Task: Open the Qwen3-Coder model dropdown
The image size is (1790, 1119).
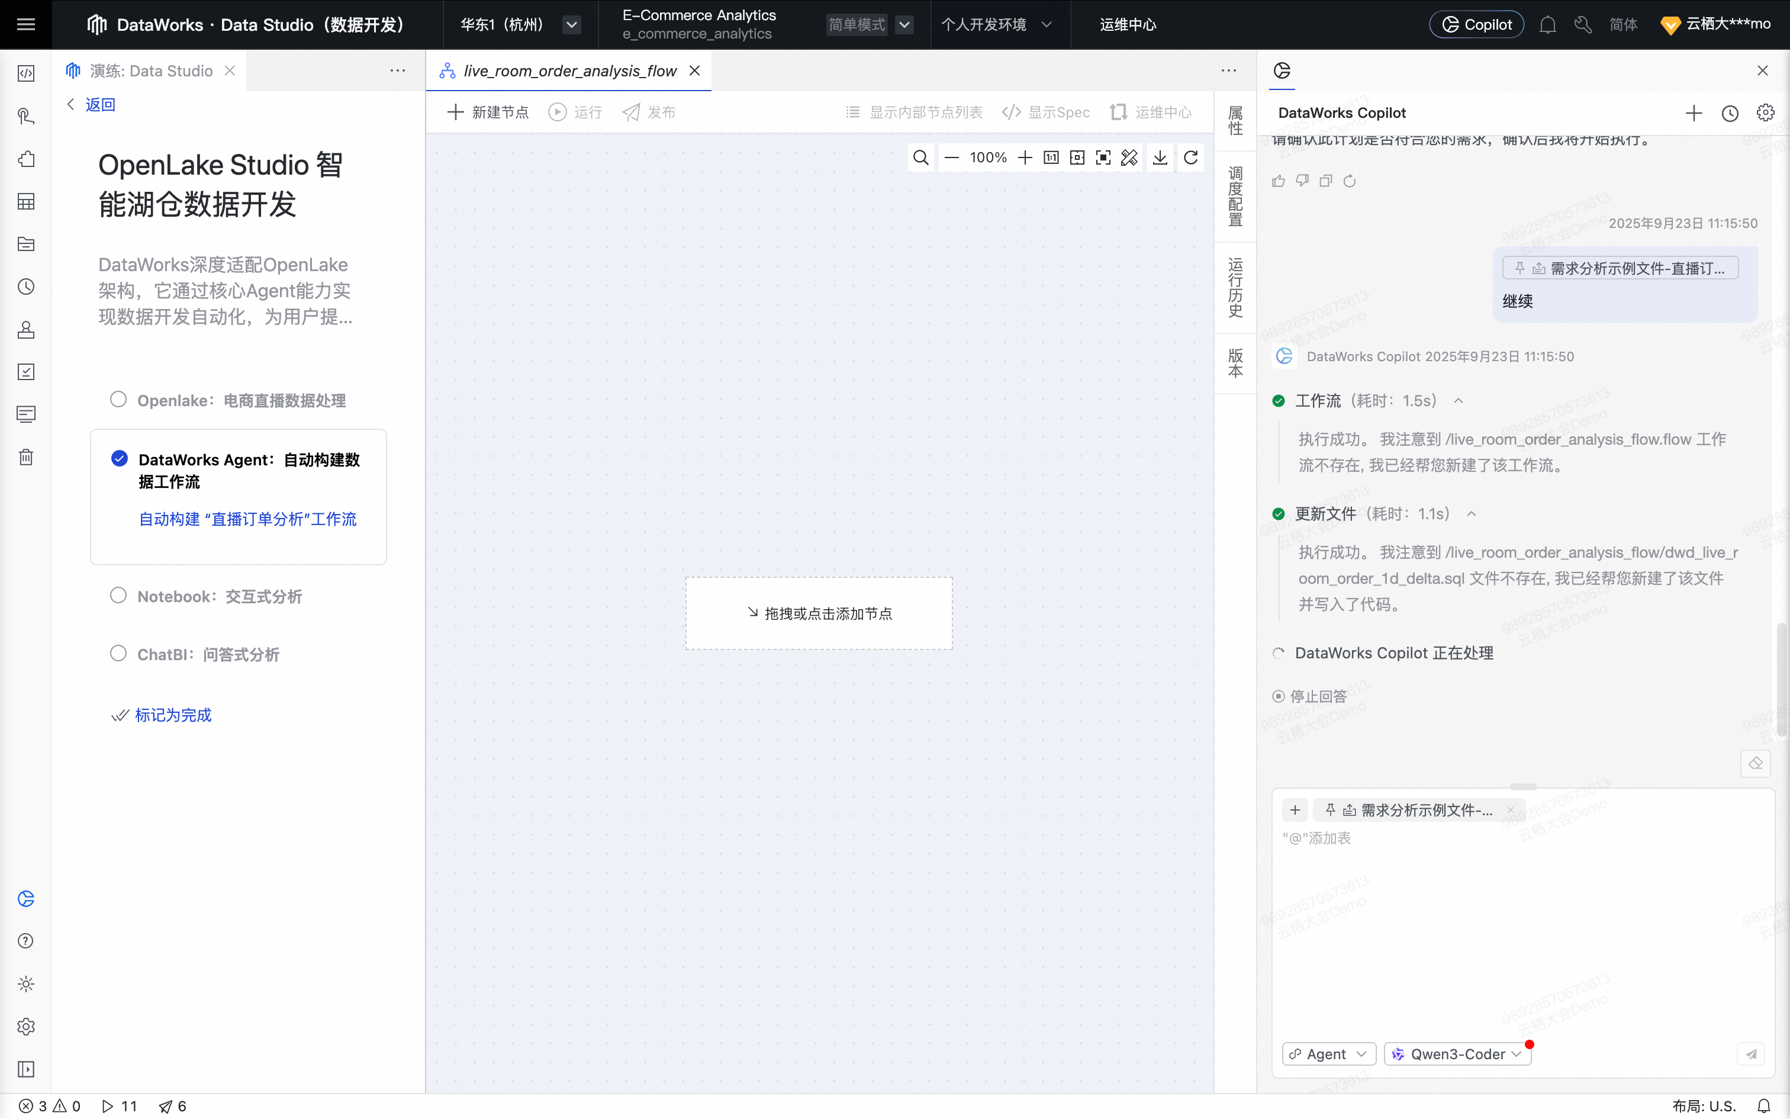Action: click(x=1457, y=1054)
